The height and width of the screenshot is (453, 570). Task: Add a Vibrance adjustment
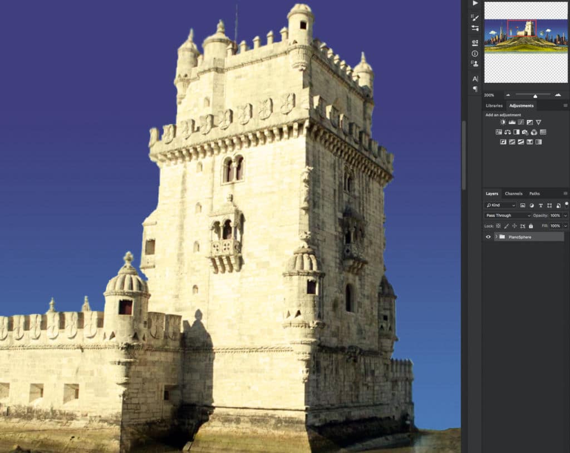[538, 122]
